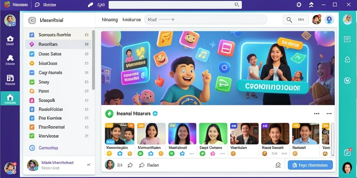This screenshot has width=357, height=178.
Task: Toggle the star on the Kierviecsar row
Action: [86, 136]
